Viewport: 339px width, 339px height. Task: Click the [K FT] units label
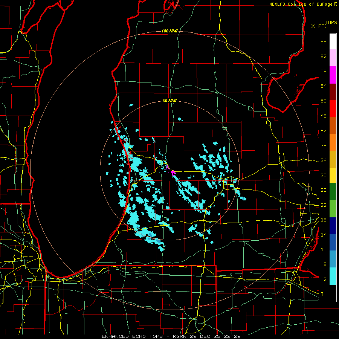(x=319, y=26)
